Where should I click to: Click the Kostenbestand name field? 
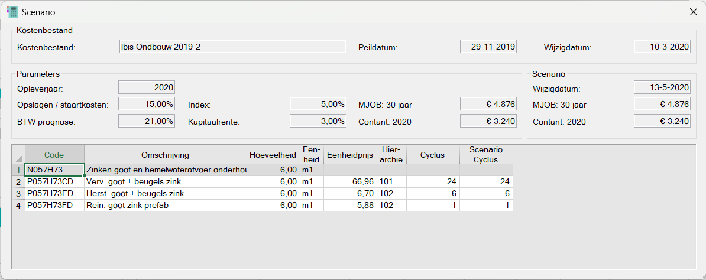click(x=232, y=47)
